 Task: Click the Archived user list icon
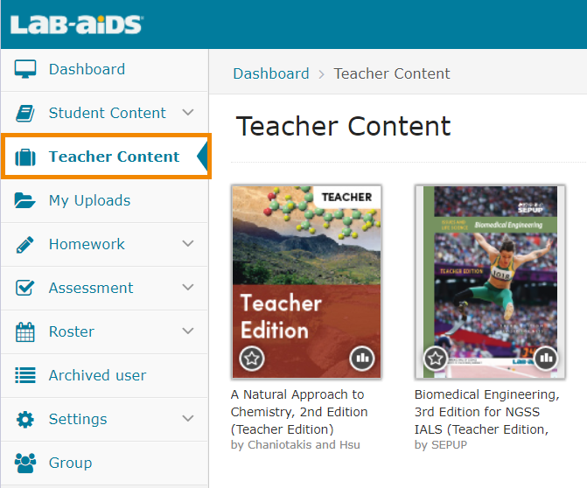(x=25, y=375)
